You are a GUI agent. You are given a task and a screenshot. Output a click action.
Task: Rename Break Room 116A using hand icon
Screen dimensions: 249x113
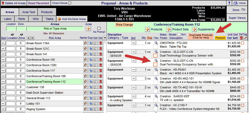pos(86,43)
